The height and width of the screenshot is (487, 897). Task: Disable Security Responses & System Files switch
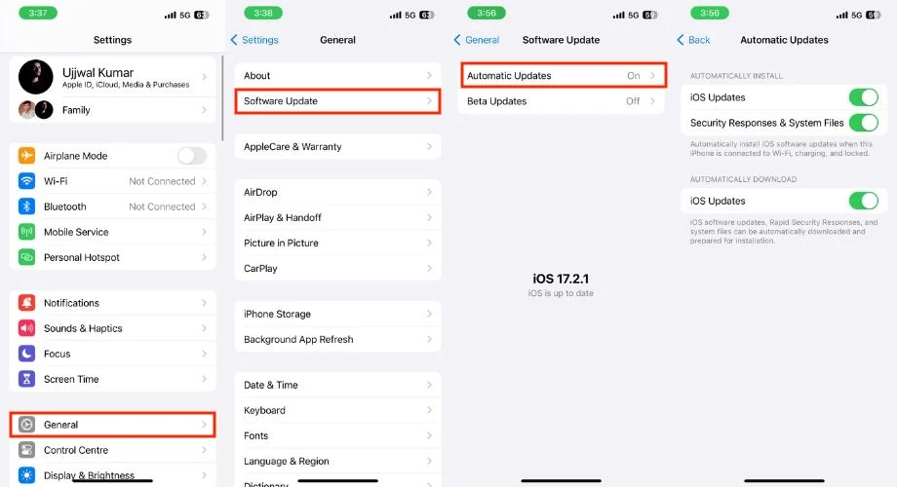pyautogui.click(x=863, y=123)
